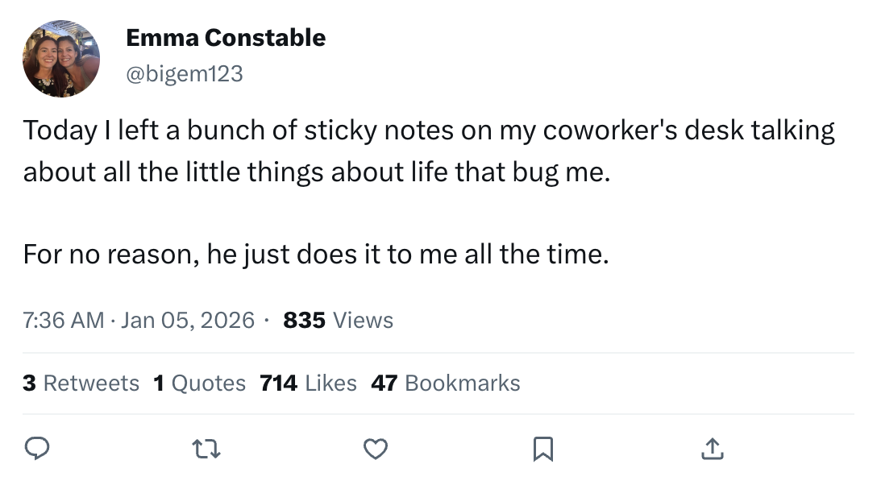This screenshot has width=877, height=485.
Task: Retweet this post using the arrows icon
Action: point(206,449)
